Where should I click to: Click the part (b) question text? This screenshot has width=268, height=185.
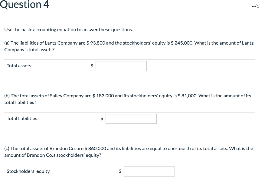click(x=127, y=99)
